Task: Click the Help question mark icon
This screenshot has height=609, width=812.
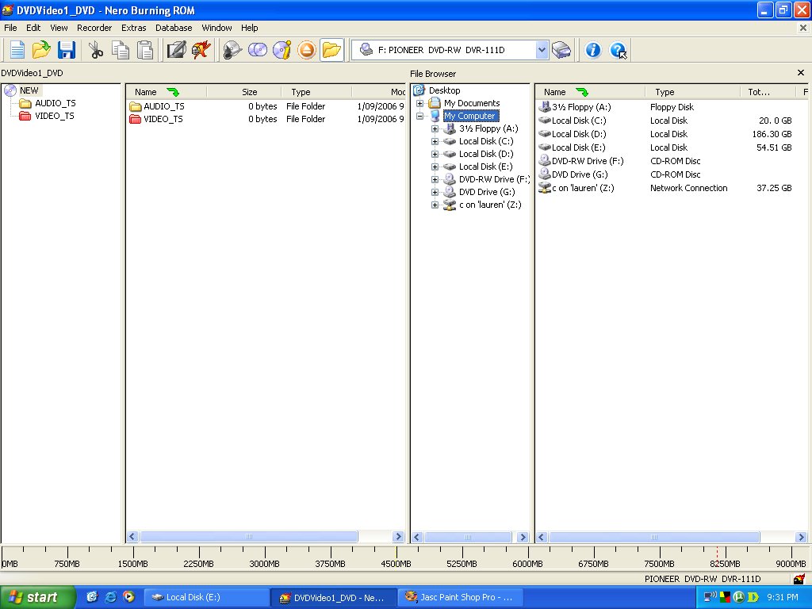Action: [618, 50]
